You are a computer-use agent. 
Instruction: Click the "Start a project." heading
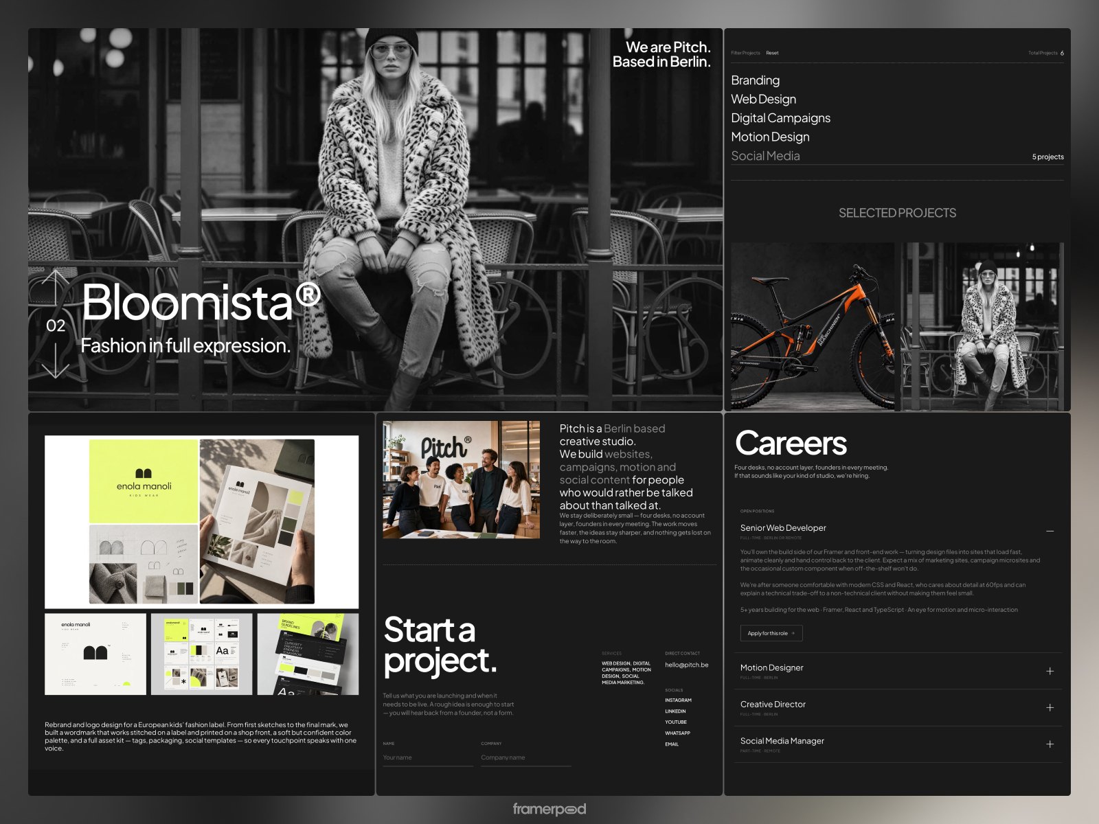point(440,645)
